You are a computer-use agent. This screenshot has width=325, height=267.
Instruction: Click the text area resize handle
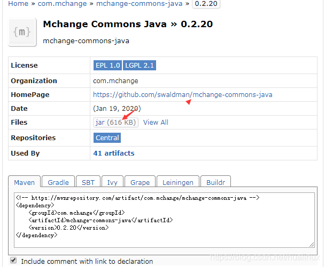[312, 245]
